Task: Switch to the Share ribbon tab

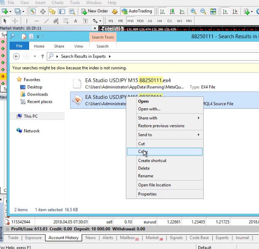Action: pyautogui.click(x=59, y=46)
